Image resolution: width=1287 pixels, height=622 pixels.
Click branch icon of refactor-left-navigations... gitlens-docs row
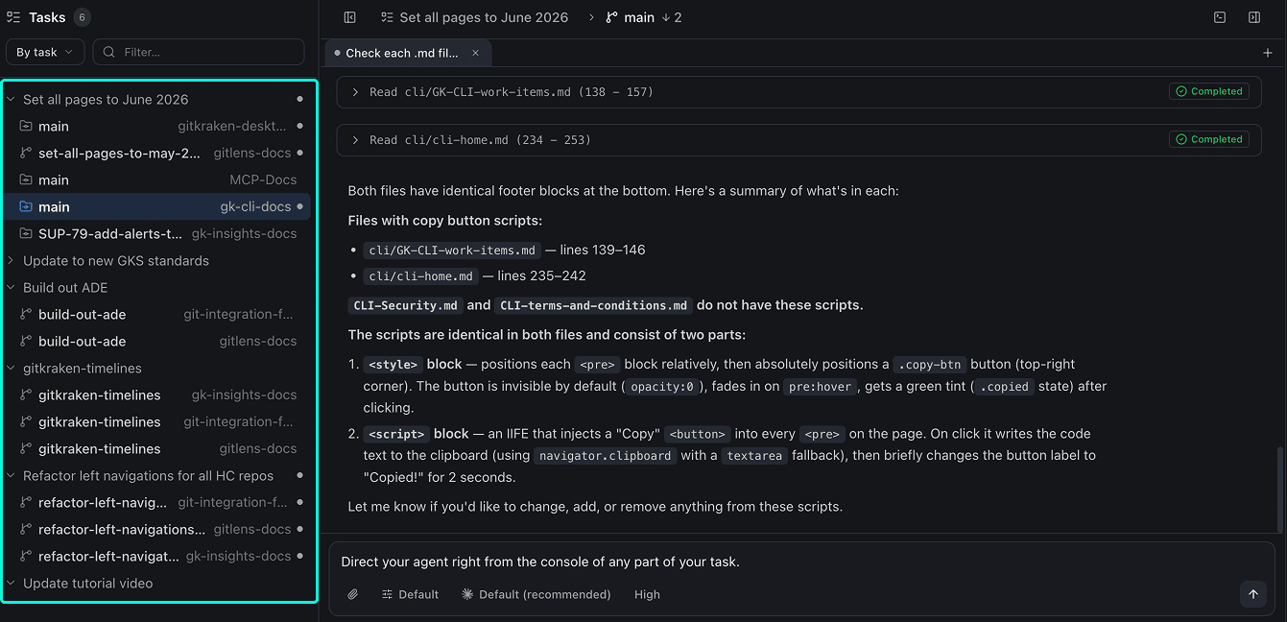(x=26, y=529)
